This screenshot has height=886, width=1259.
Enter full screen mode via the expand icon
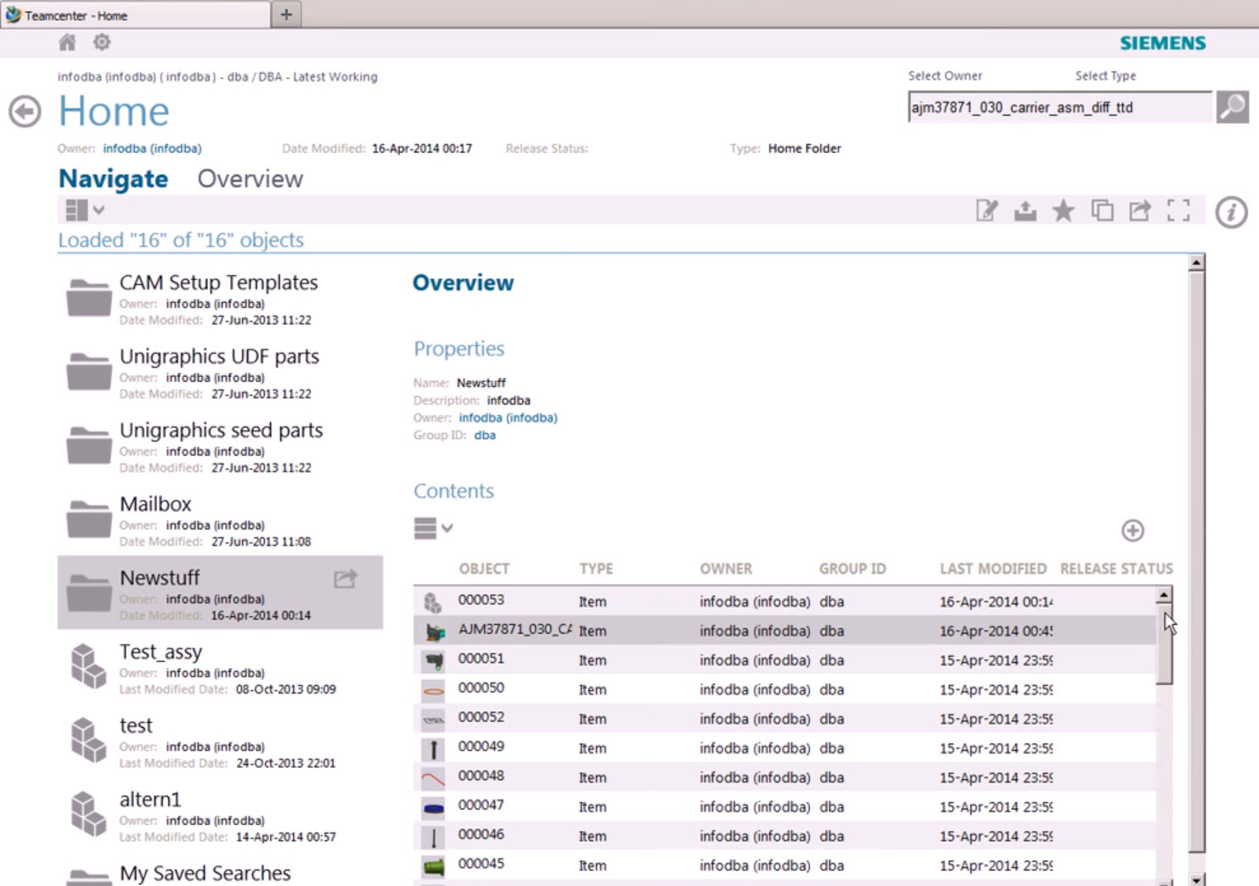[x=1179, y=210]
